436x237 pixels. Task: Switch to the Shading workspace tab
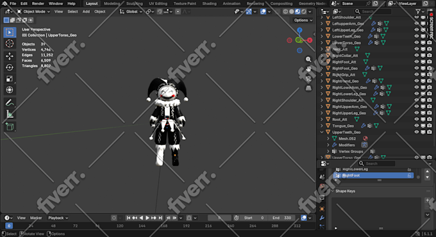pos(210,4)
